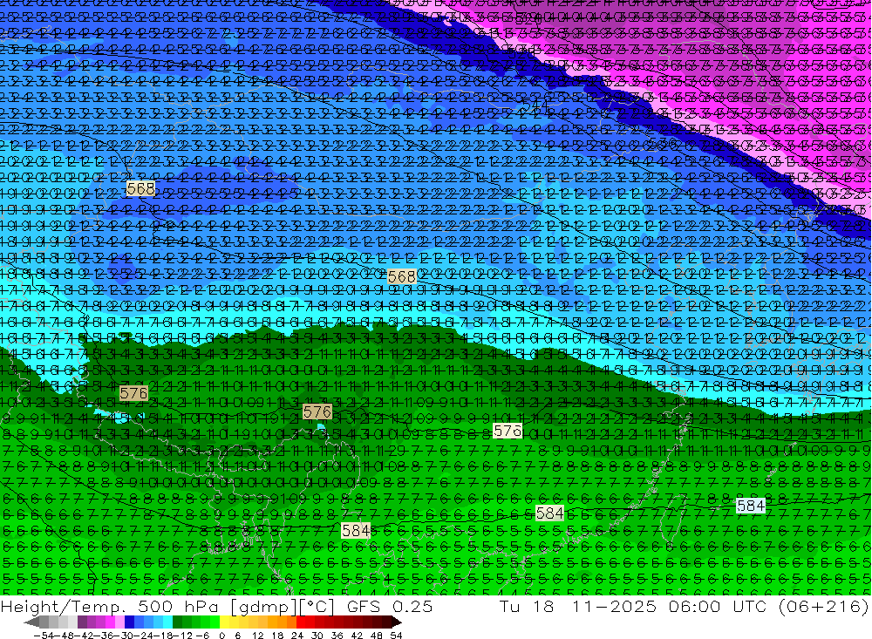872x639 pixels.
Task: Click the bright yellow swatch in the color legend
Action: 225,622
